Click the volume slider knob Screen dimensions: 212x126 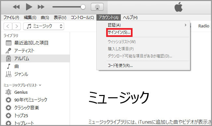pyautogui.click(x=83, y=7)
